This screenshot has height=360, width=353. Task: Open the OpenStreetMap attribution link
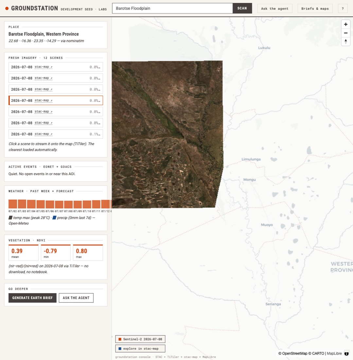[292, 353]
